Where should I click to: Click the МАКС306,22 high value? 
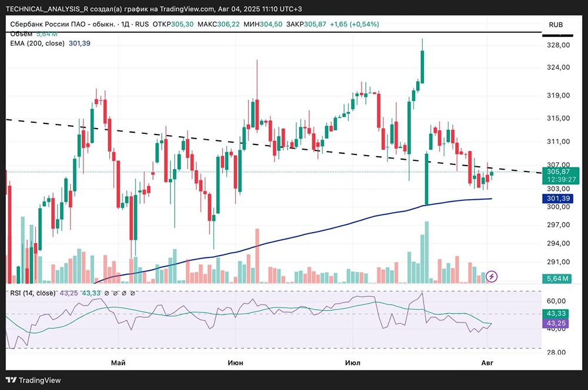coord(218,24)
